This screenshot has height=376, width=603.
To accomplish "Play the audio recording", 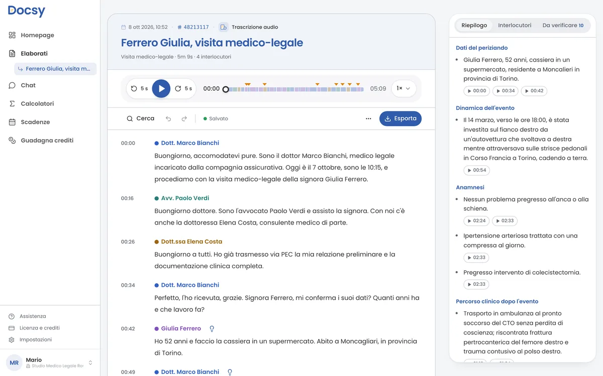I will click(161, 89).
